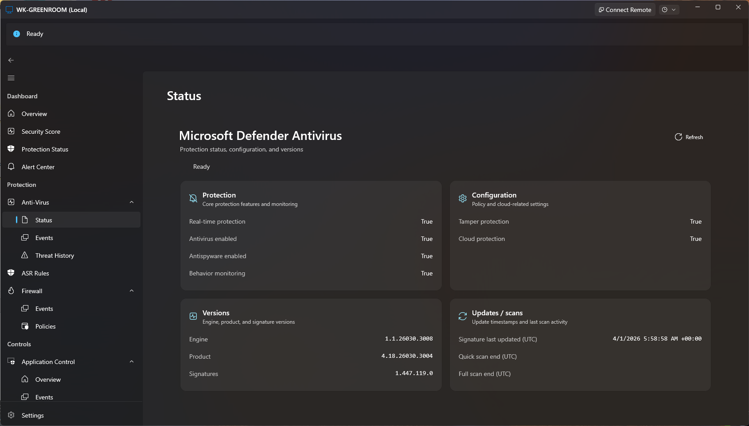
Task: Switch to the Firewall Events page
Action: 44,308
